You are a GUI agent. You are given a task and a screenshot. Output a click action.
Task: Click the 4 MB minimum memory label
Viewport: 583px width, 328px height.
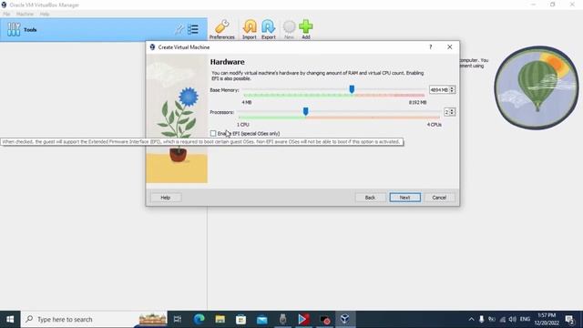(247, 102)
